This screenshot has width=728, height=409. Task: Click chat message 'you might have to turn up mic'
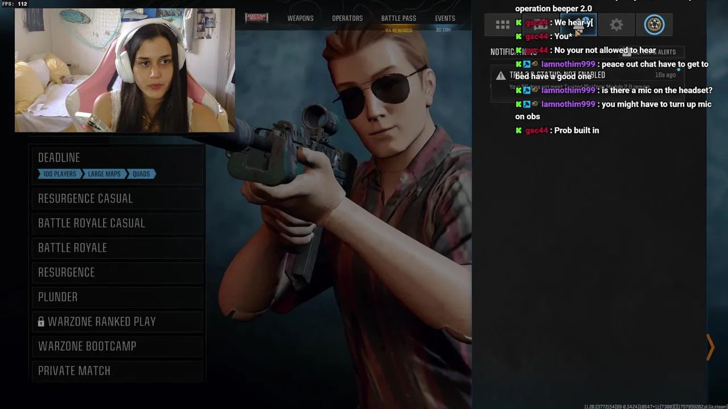coord(613,110)
